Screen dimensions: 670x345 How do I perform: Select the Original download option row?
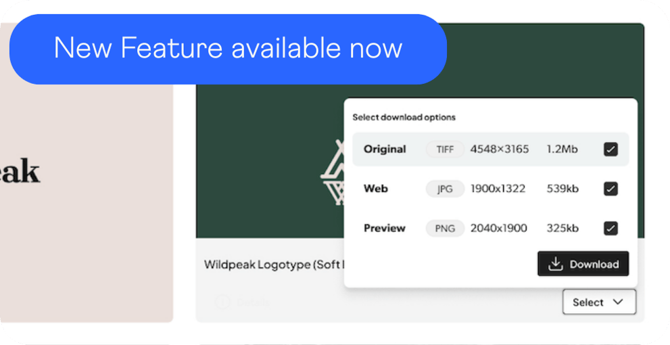(x=385, y=149)
